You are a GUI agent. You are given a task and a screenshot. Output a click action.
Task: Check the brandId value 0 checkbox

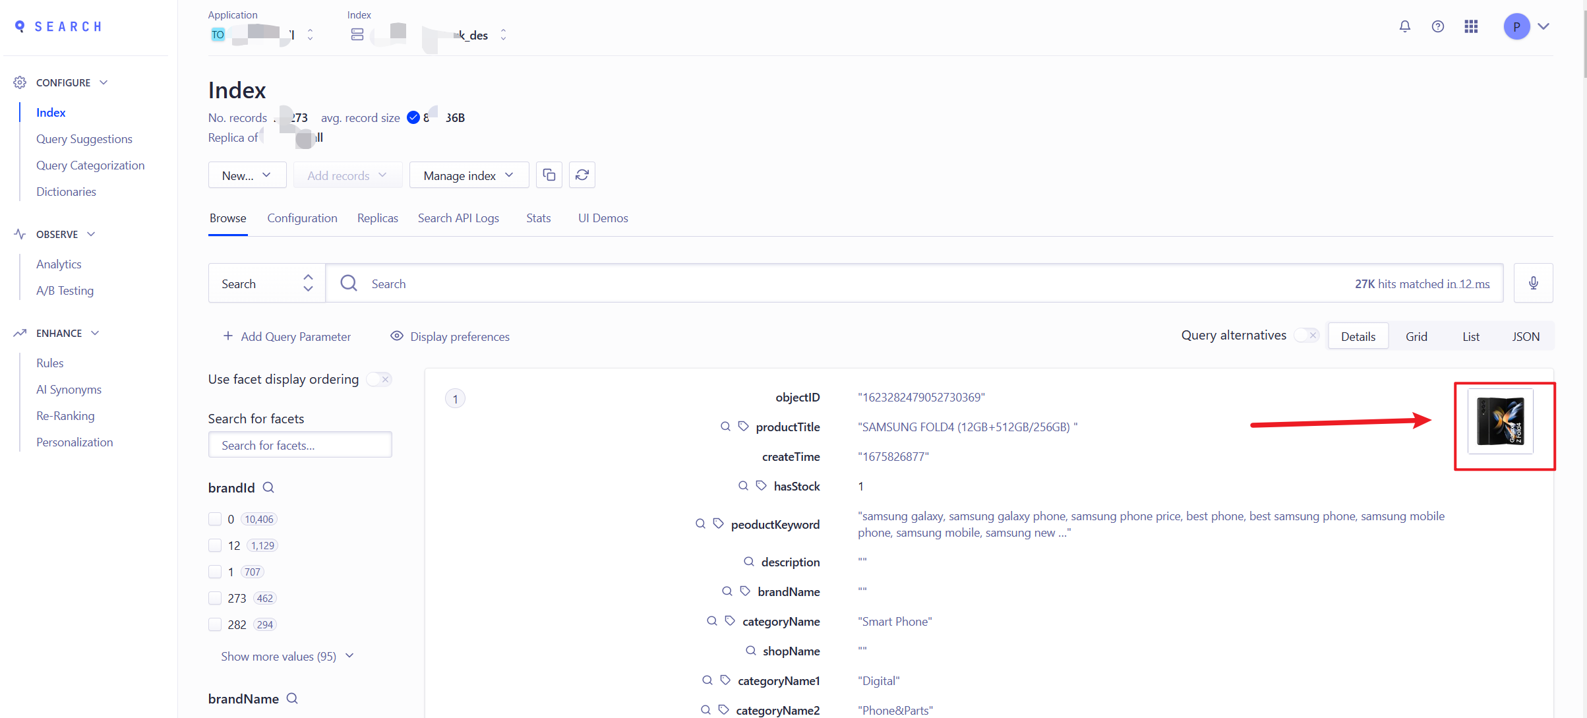click(215, 519)
